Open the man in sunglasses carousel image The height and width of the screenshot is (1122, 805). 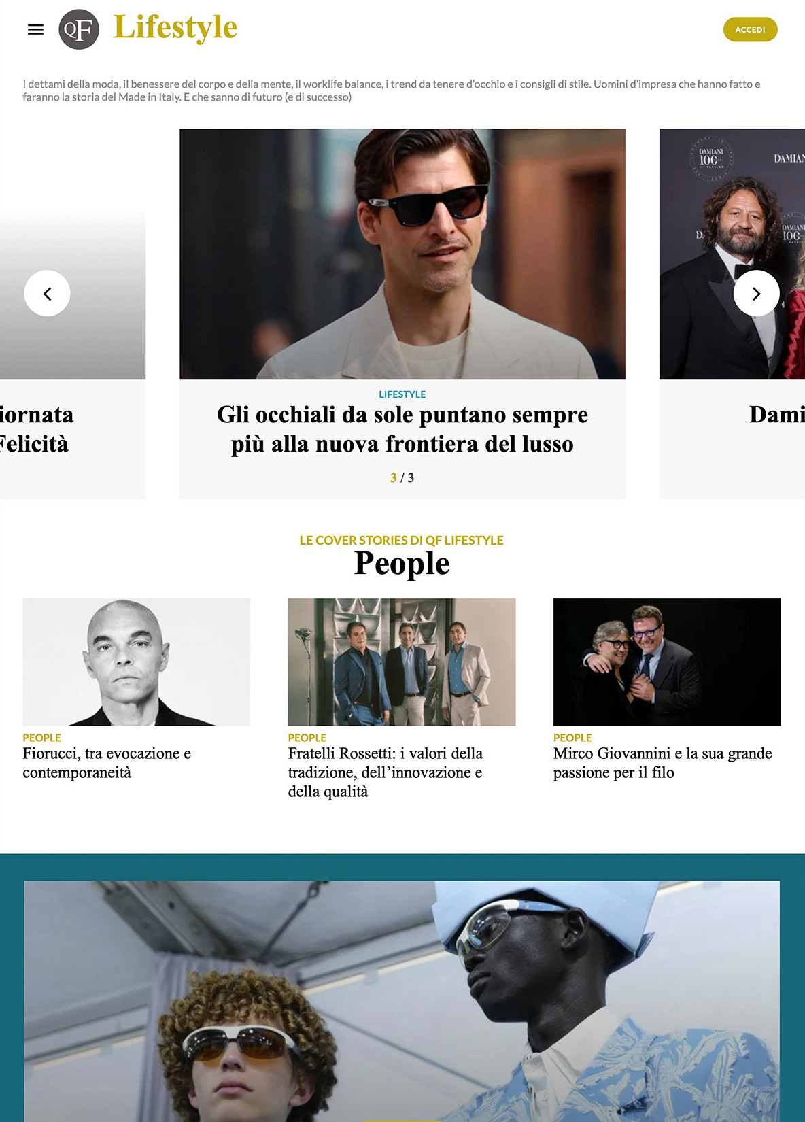402,254
